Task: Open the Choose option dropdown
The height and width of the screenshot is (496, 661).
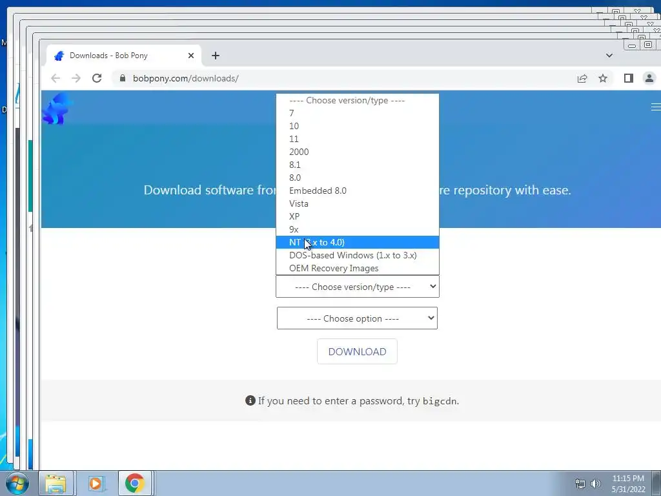Action: point(357,318)
